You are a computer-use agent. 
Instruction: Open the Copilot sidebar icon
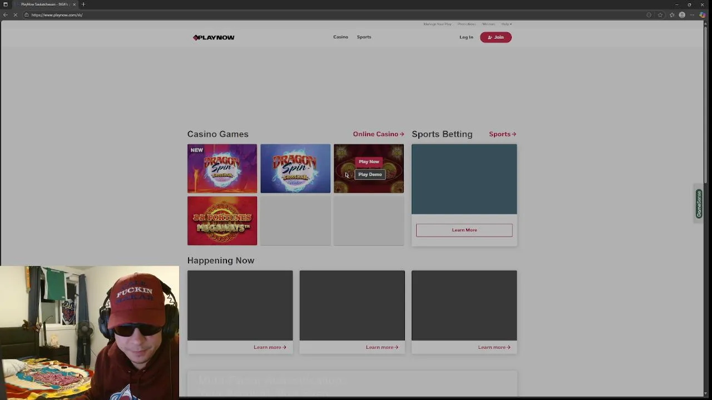703,15
